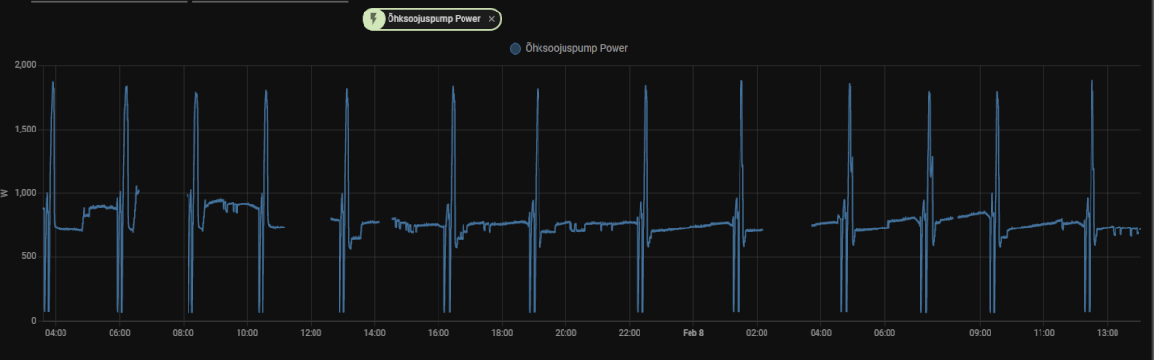Click the 1,000 y-axis label
The width and height of the screenshot is (1154, 360).
[25, 193]
